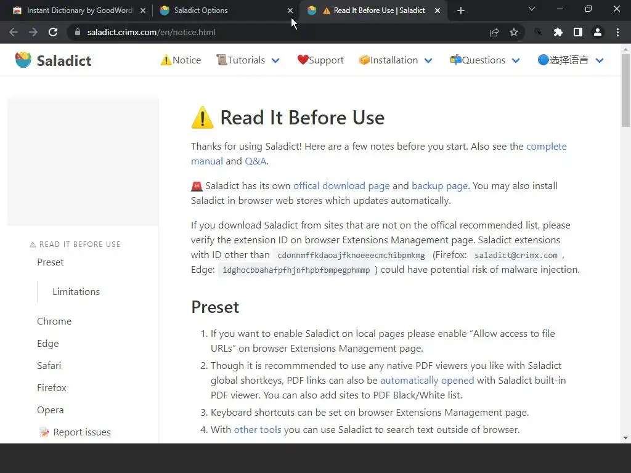Click the Chrome extension ID code cdonnmffkdaoajfknoeeecmchibpmkmg
This screenshot has height=473, width=631.
pyautogui.click(x=351, y=256)
